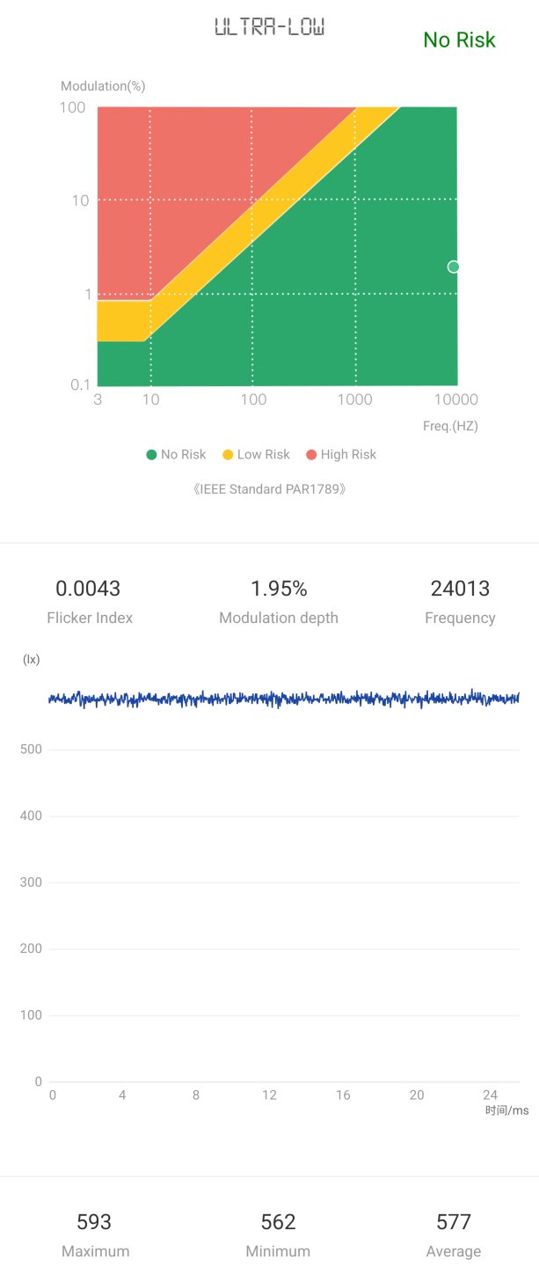Tap the Modulation depth value 1.95%

point(279,589)
